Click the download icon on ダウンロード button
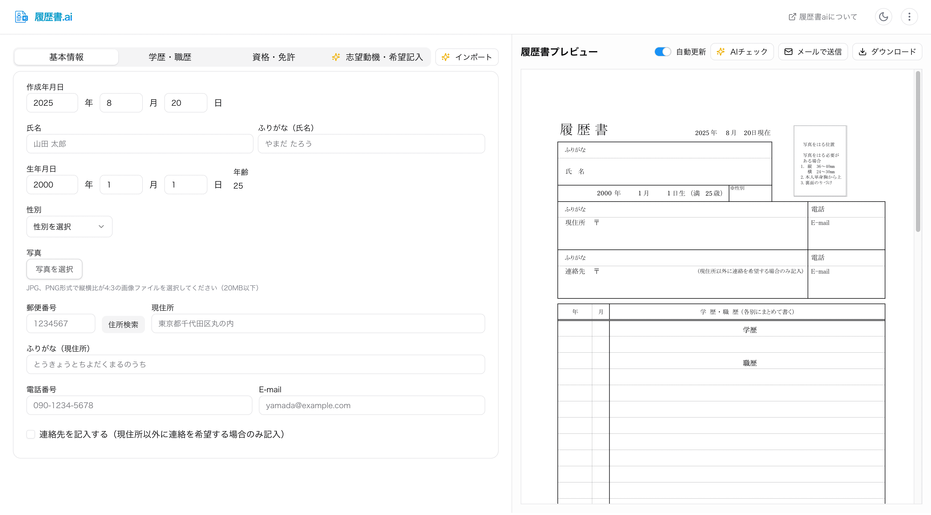931x515 pixels. pyautogui.click(x=863, y=52)
